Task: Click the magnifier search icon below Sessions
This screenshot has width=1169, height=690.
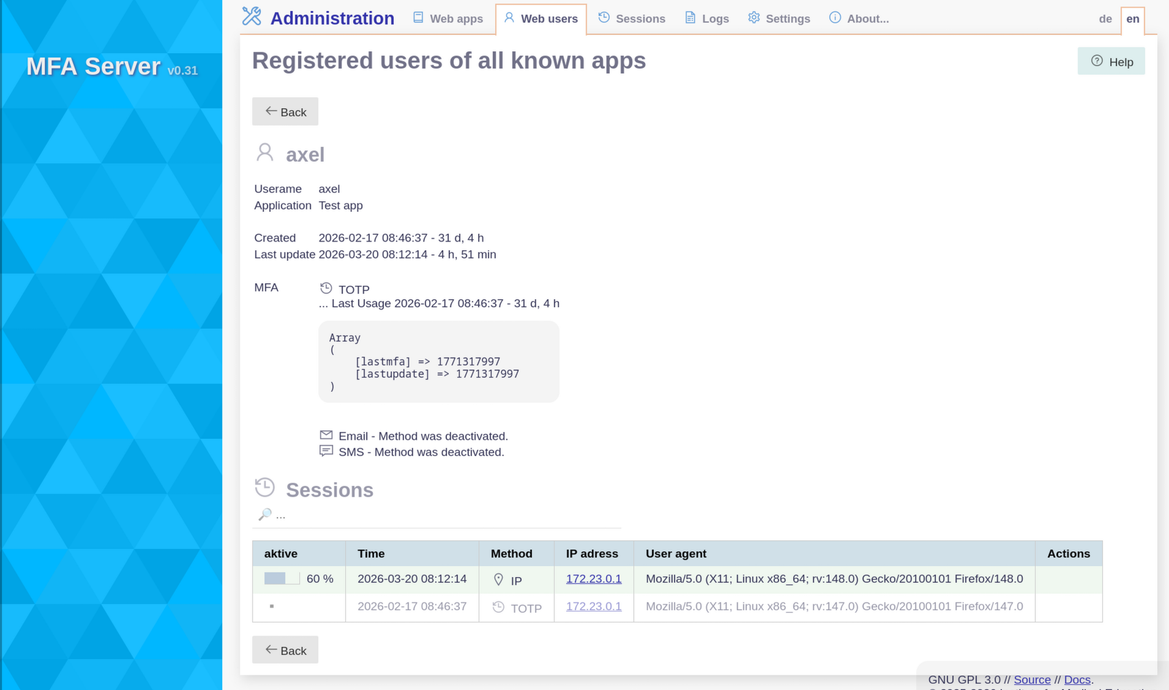Action: pos(264,514)
